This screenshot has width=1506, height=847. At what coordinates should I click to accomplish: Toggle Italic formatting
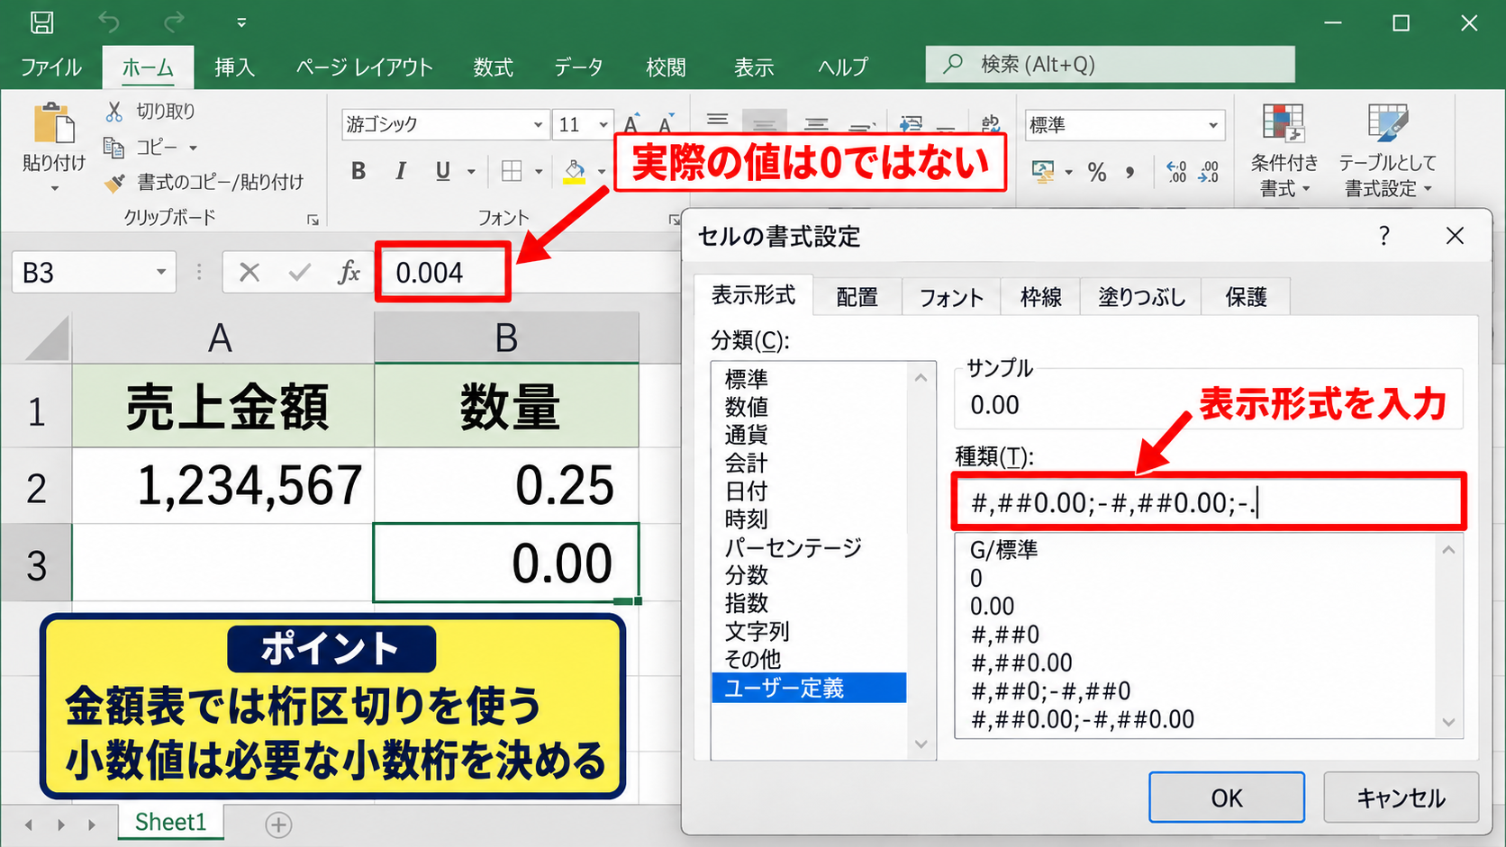(x=401, y=171)
